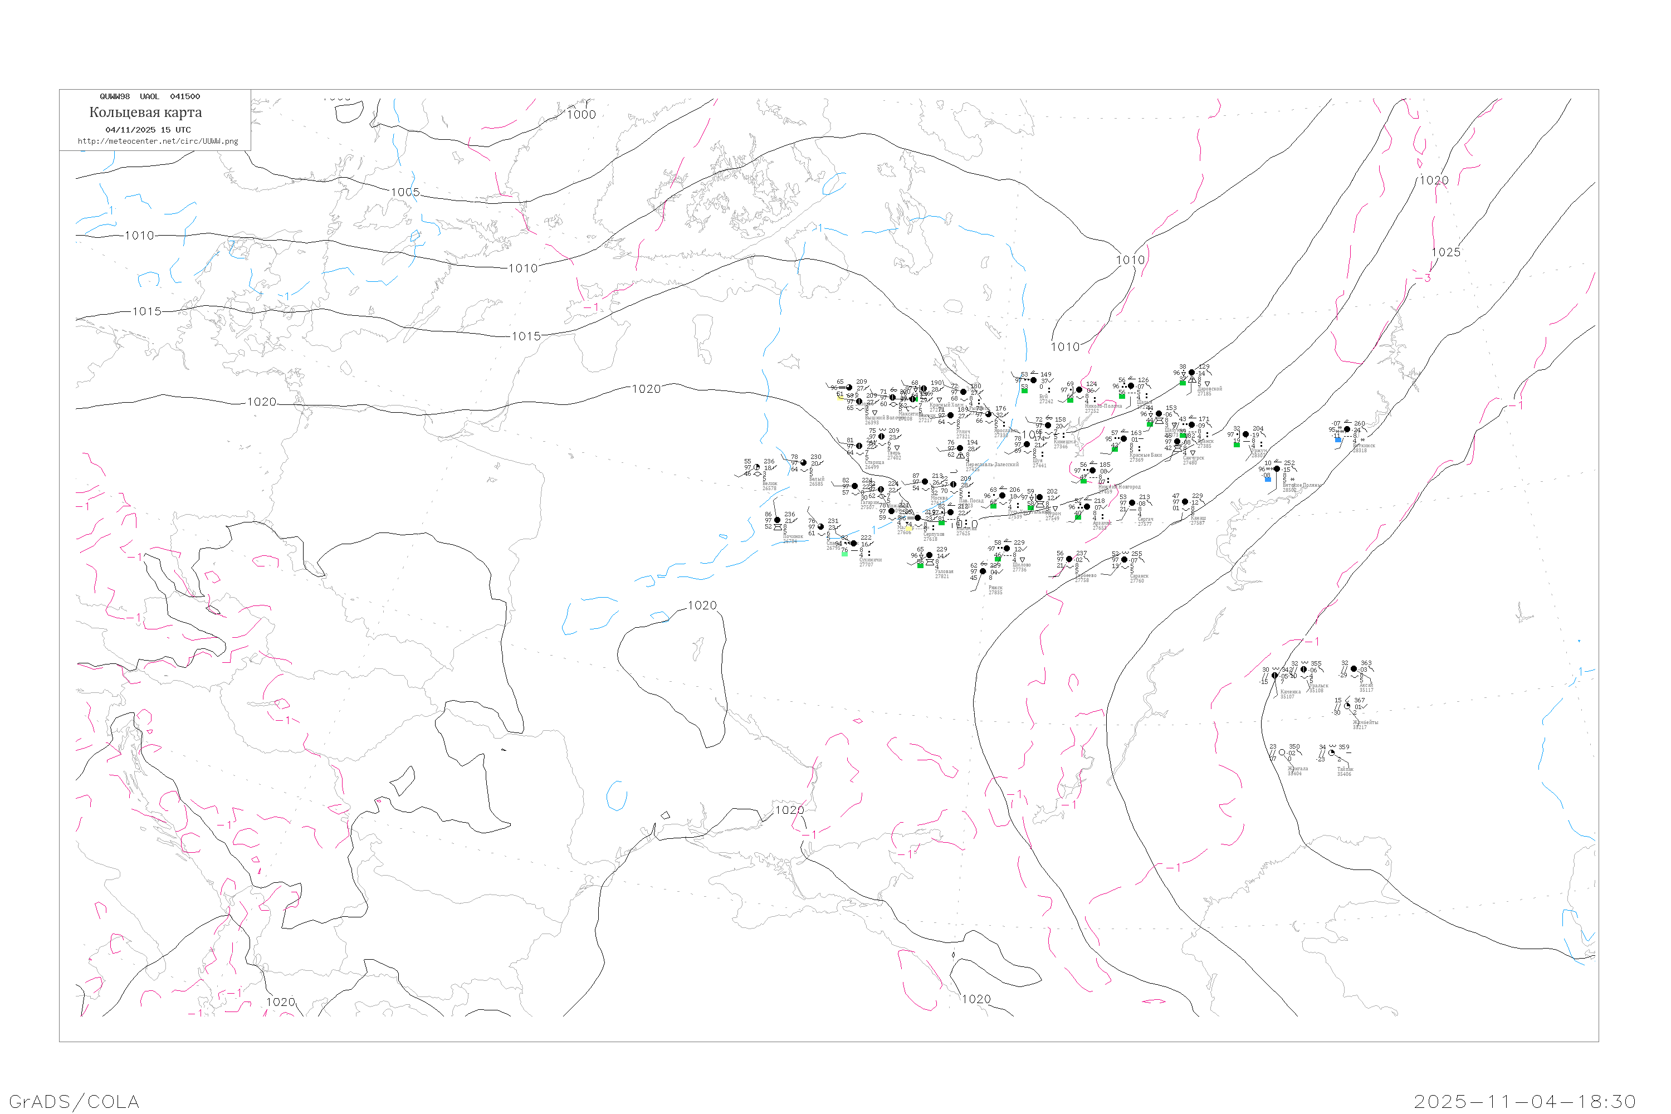
Task: Click the 1005 isobar label
Action: [x=405, y=192]
